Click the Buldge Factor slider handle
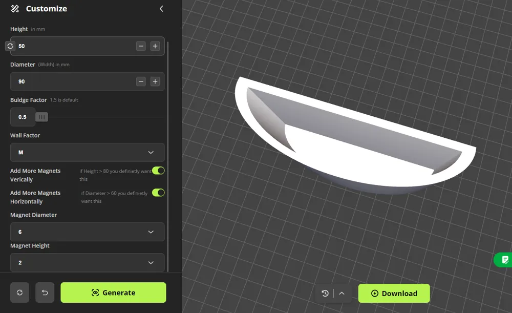512x313 pixels. (42, 117)
